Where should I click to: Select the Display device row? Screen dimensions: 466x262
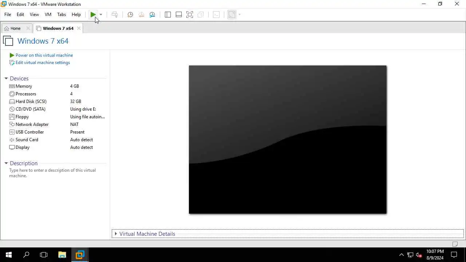pyautogui.click(x=57, y=147)
